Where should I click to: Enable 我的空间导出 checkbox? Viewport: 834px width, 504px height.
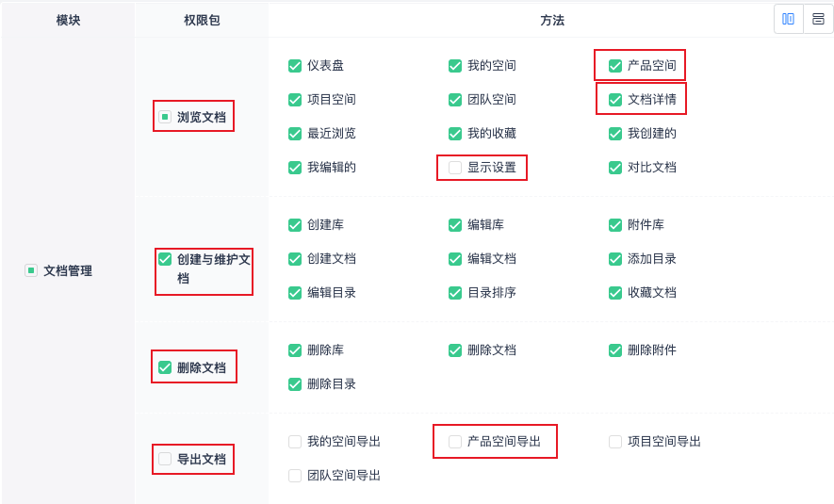point(295,442)
